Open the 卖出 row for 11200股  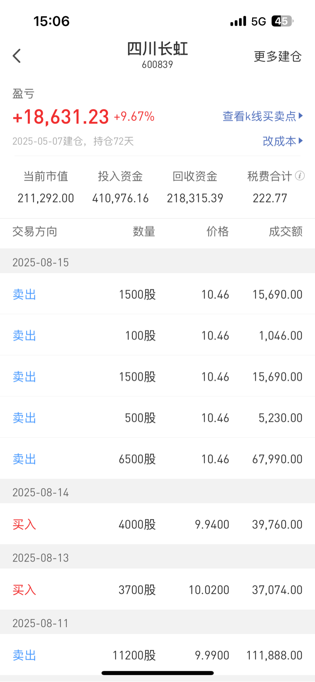click(x=157, y=655)
